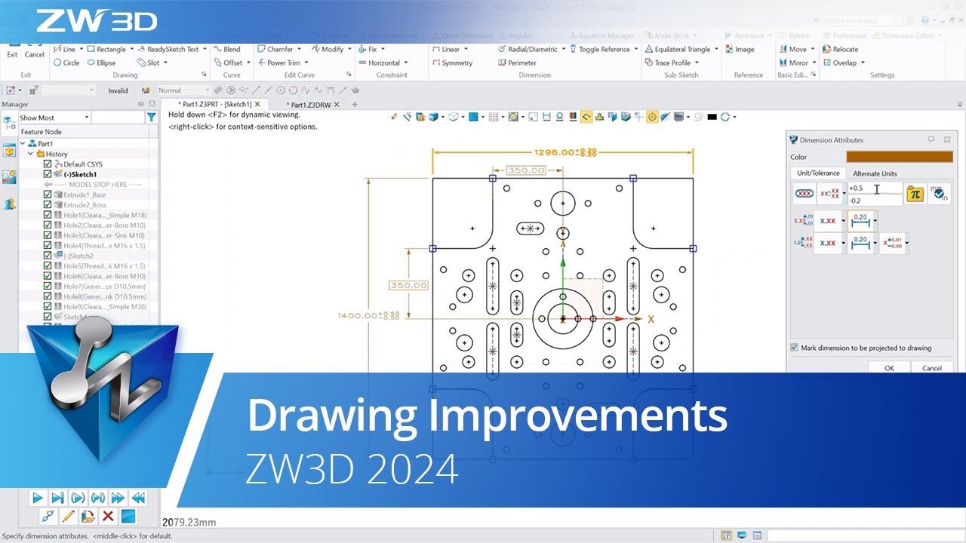Collapse the Part1 tree node
Image resolution: width=966 pixels, height=543 pixels.
point(23,143)
